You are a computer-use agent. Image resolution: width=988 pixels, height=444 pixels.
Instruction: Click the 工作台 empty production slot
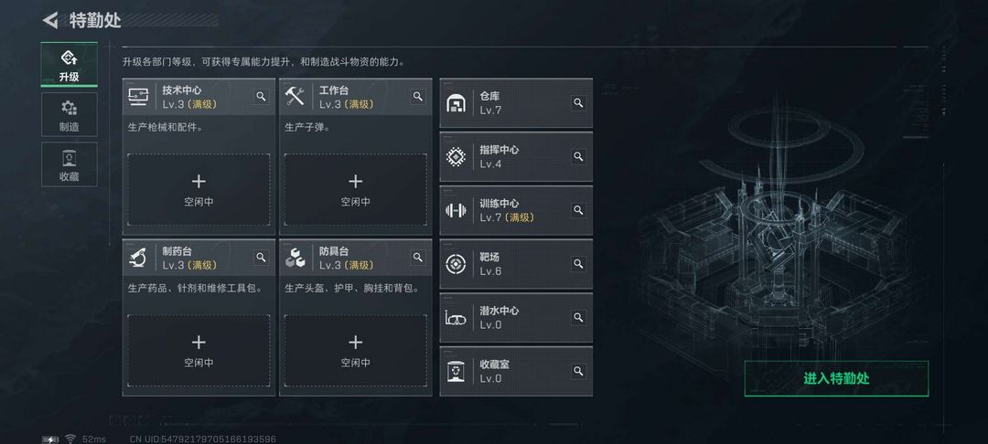pyautogui.click(x=356, y=189)
